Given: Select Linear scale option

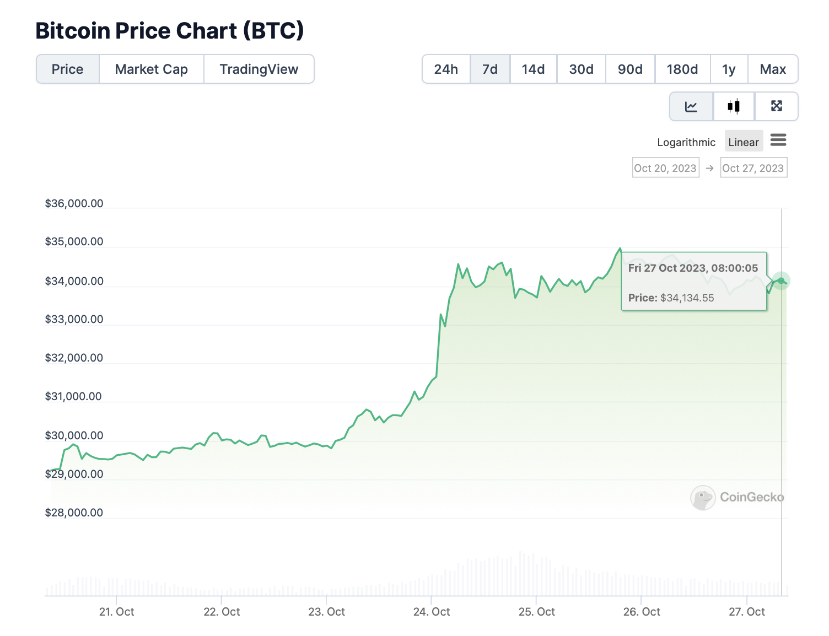Looking at the screenshot, I should (744, 142).
